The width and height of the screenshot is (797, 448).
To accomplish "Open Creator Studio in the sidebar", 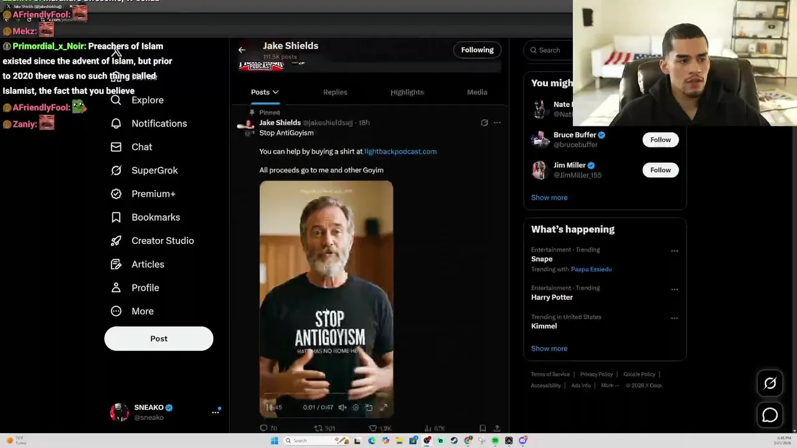I will [152, 241].
